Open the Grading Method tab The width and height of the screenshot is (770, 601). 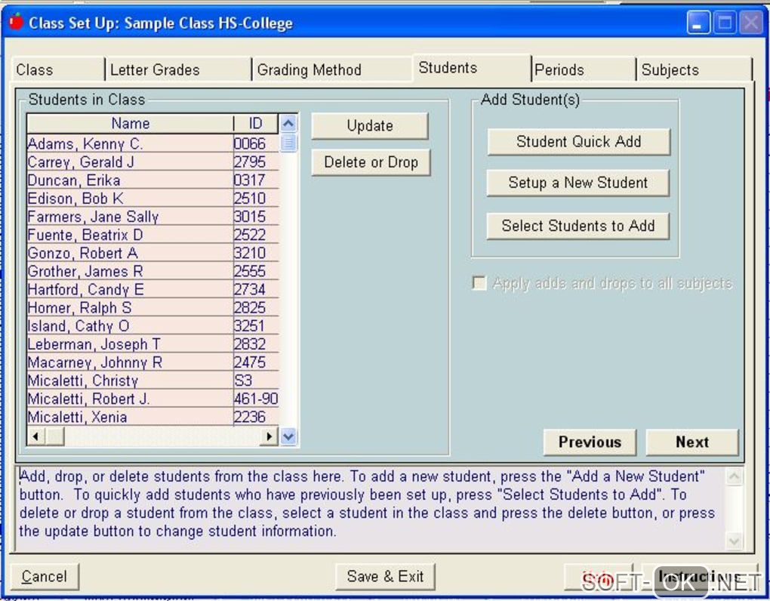pyautogui.click(x=332, y=69)
